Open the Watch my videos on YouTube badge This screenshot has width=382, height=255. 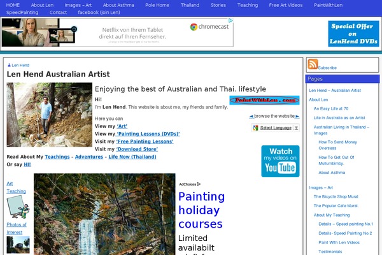pyautogui.click(x=280, y=161)
